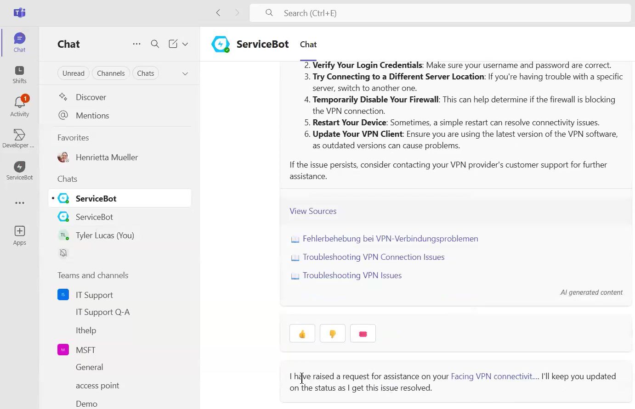Search chats with the magnifier icon
This screenshot has width=635, height=409.
pos(155,44)
